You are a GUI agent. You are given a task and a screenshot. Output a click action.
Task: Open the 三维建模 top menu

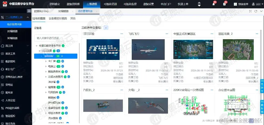92,4
